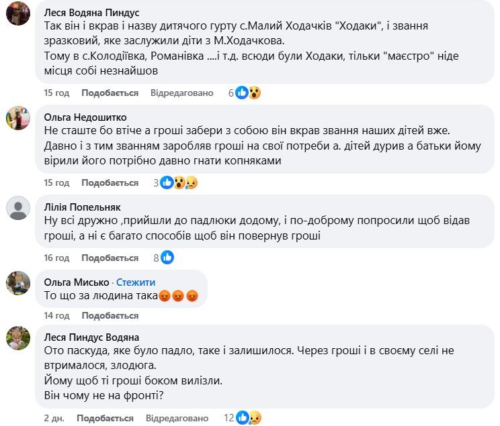
Task: View reactions on Леся Водяна Пиндус comment
Action: (x=247, y=93)
